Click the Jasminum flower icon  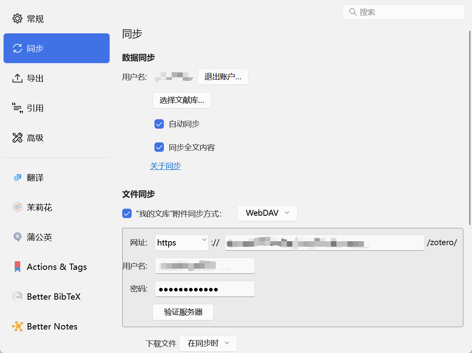click(x=17, y=207)
